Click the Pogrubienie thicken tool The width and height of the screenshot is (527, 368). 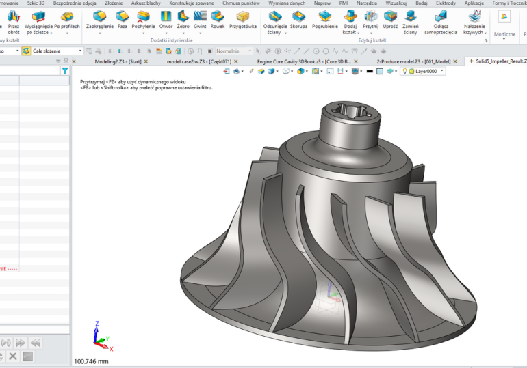pos(324,19)
